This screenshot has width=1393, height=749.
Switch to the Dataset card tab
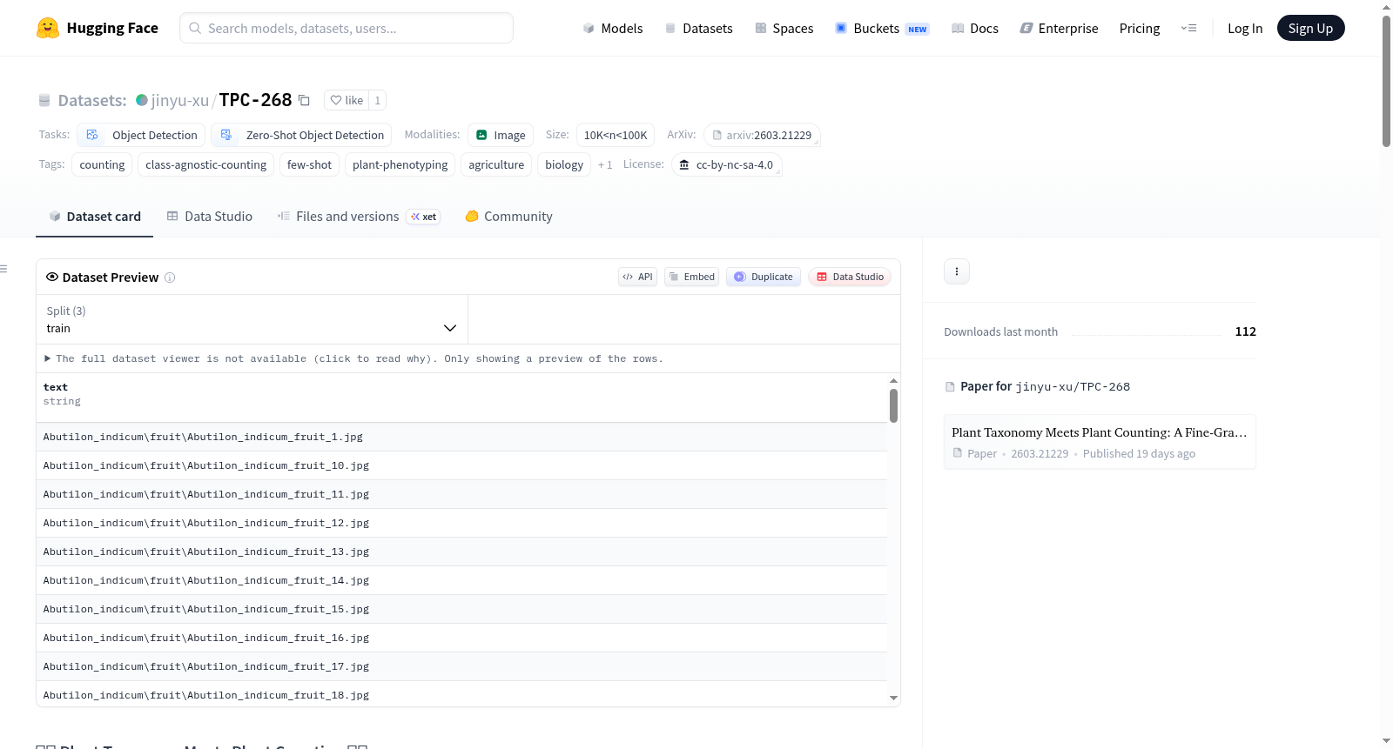(95, 217)
